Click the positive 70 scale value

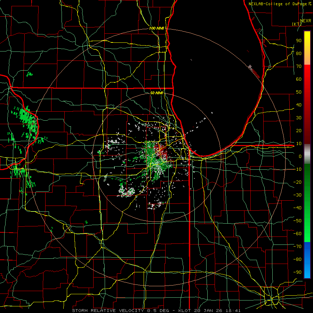[299, 66]
